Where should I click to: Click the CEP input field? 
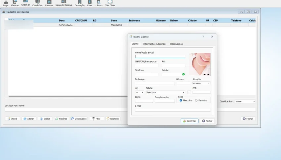[201, 92]
